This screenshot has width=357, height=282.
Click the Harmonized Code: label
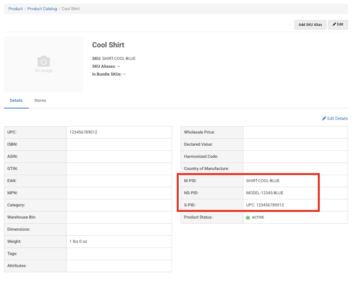click(x=201, y=156)
